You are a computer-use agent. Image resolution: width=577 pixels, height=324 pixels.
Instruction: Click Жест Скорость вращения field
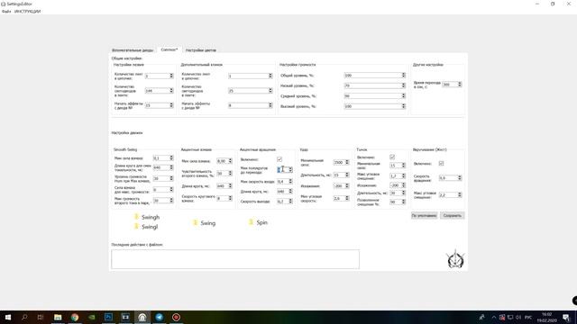coord(450,178)
